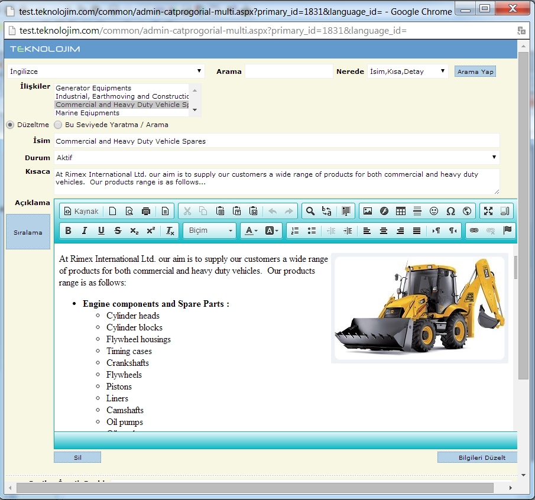Insert a numbered list
Viewport: 535px width, 500px height.
pyautogui.click(x=295, y=230)
